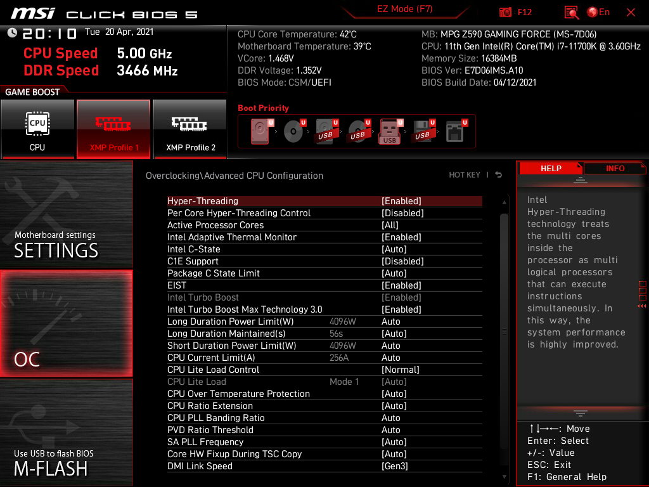Select the network boot device icon
This screenshot has height=487, width=649.
coord(456,131)
